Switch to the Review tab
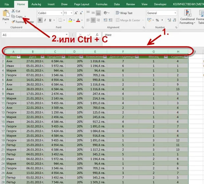This screenshot has width=204, height=184. (131, 4)
